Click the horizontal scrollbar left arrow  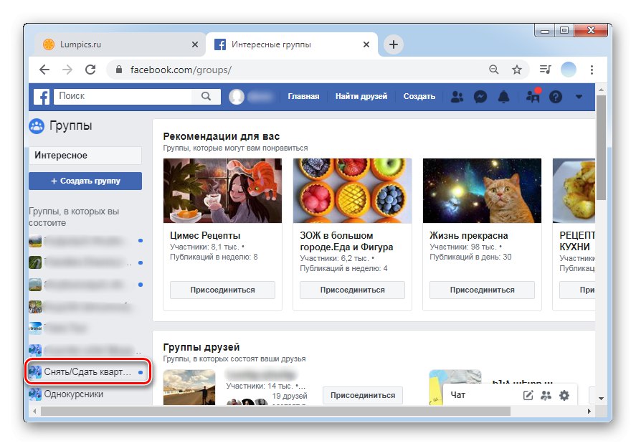coord(35,411)
